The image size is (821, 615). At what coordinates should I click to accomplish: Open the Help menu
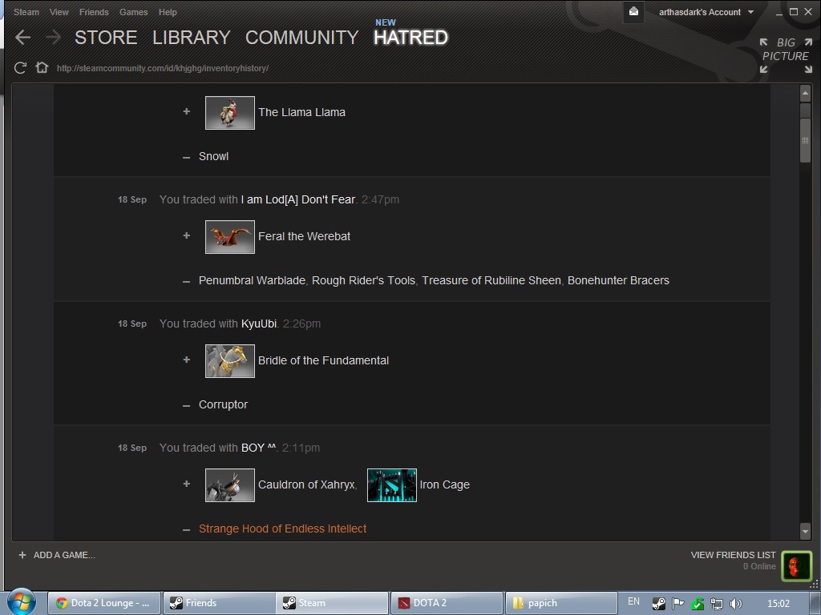(x=168, y=12)
